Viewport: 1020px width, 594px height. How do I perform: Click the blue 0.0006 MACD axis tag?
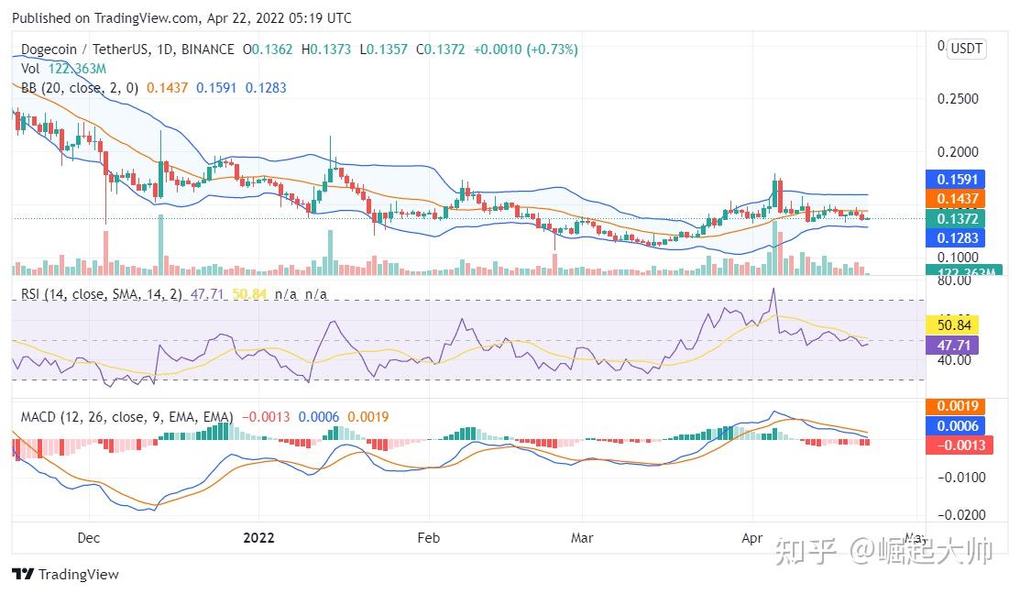pyautogui.click(x=956, y=426)
